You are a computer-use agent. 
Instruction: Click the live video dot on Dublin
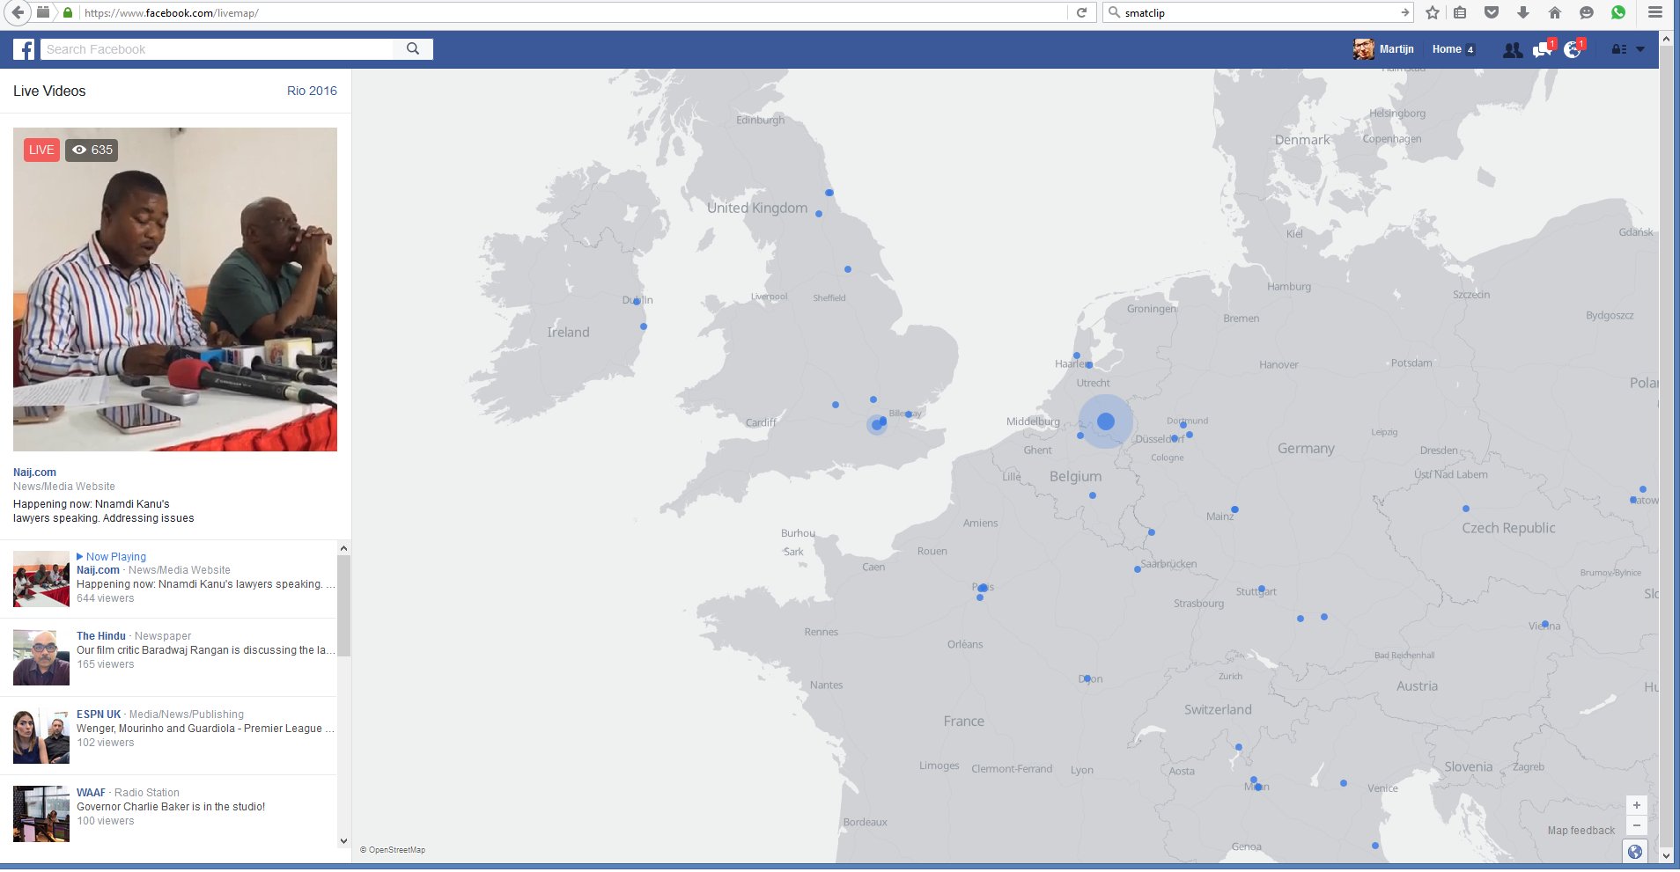pyautogui.click(x=637, y=301)
